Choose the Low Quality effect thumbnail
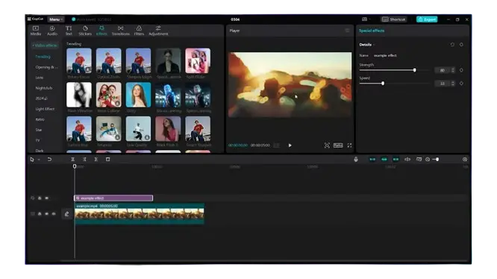The image size is (497, 279). coord(138,129)
